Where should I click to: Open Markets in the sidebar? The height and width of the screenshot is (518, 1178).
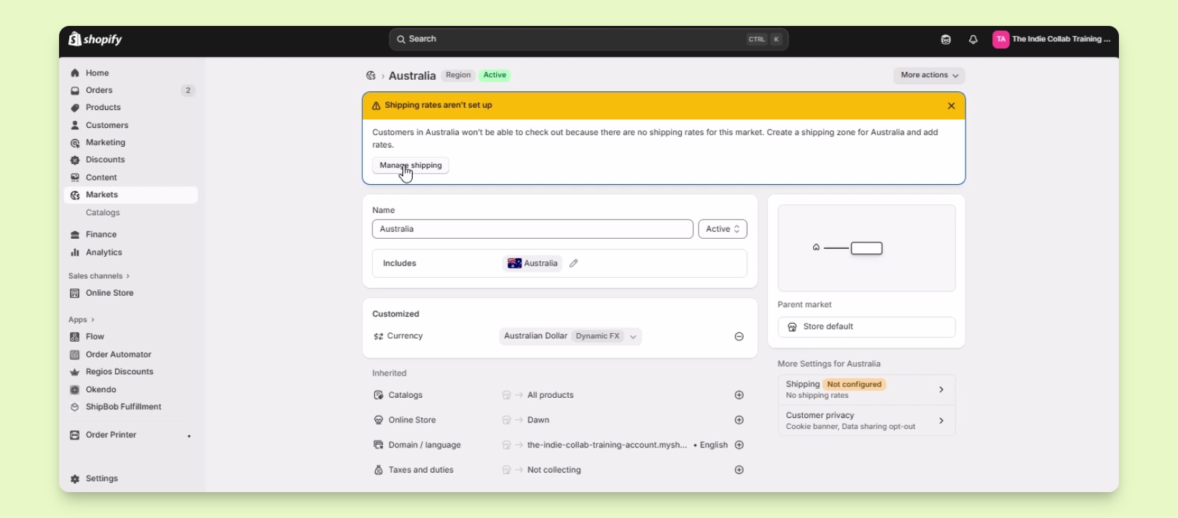point(130,195)
